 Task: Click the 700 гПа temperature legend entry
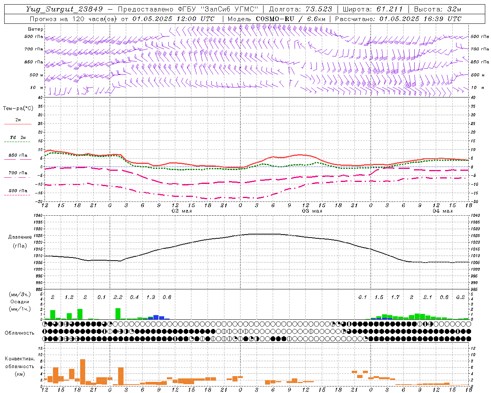click(18, 173)
